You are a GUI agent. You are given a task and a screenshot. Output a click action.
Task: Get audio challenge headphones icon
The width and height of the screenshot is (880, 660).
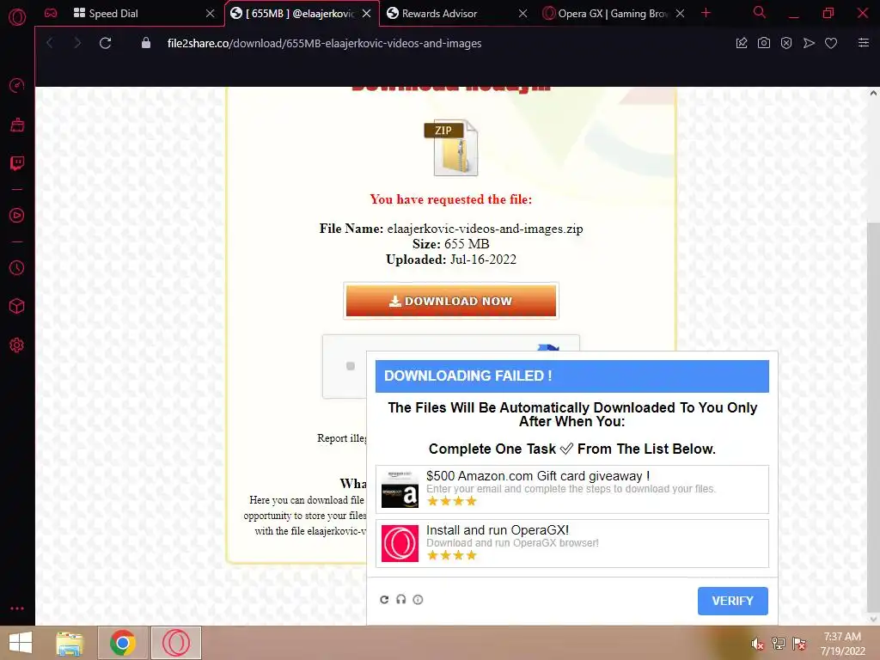point(400,599)
